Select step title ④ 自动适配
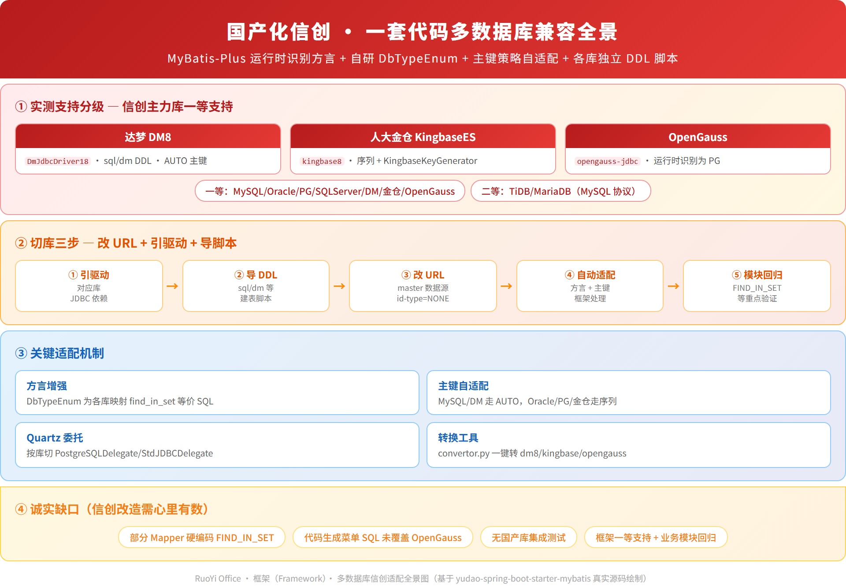 (590, 275)
